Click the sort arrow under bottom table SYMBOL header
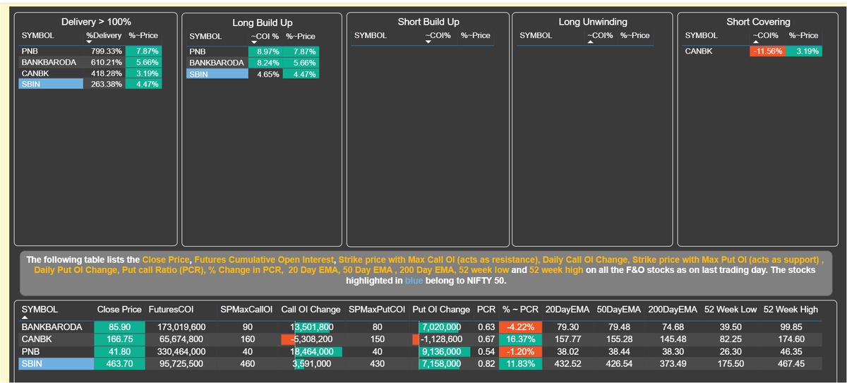Viewport: 847px width, 383px height. [25, 316]
